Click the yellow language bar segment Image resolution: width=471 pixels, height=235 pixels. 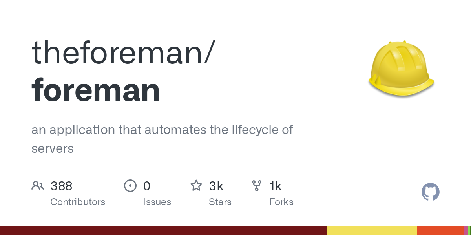point(372,230)
